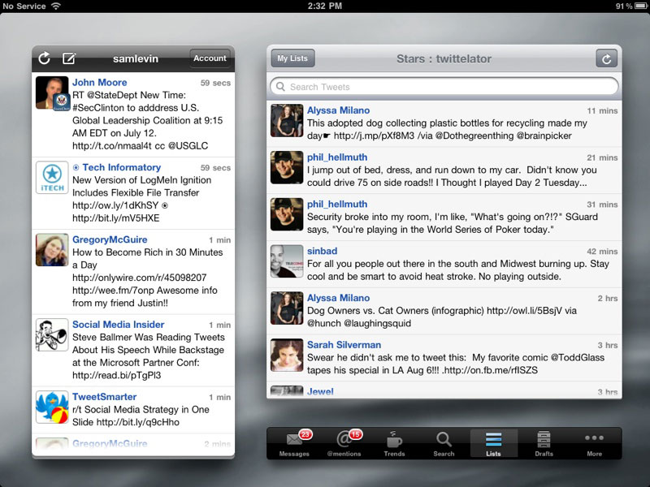This screenshot has height=487, width=650.
Task: Tap the Wi-Fi icon in the status bar
Action: click(55, 6)
